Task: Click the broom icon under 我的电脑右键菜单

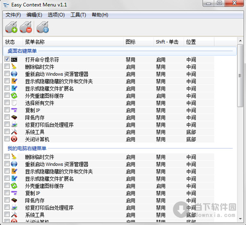Action: point(14,157)
